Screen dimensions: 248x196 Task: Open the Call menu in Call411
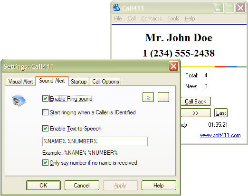[x=132, y=19]
